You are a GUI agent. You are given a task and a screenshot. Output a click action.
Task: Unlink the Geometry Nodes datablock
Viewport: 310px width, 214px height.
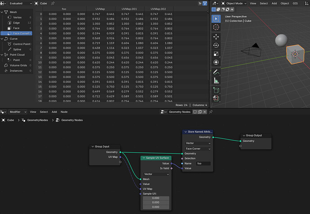tap(205, 112)
